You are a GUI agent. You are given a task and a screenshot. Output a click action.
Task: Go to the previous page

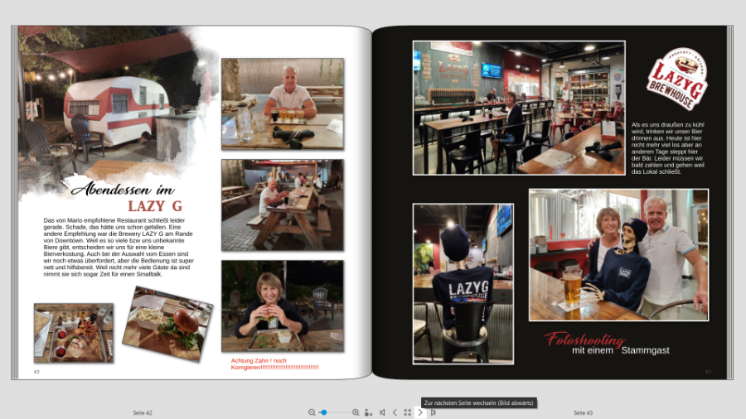[395, 412]
